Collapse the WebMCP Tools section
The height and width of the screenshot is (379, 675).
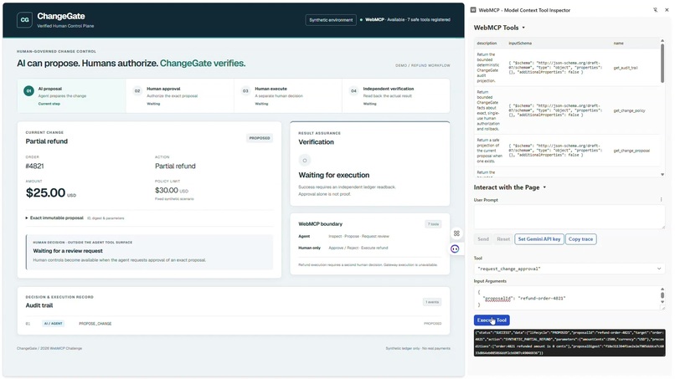pos(499,28)
